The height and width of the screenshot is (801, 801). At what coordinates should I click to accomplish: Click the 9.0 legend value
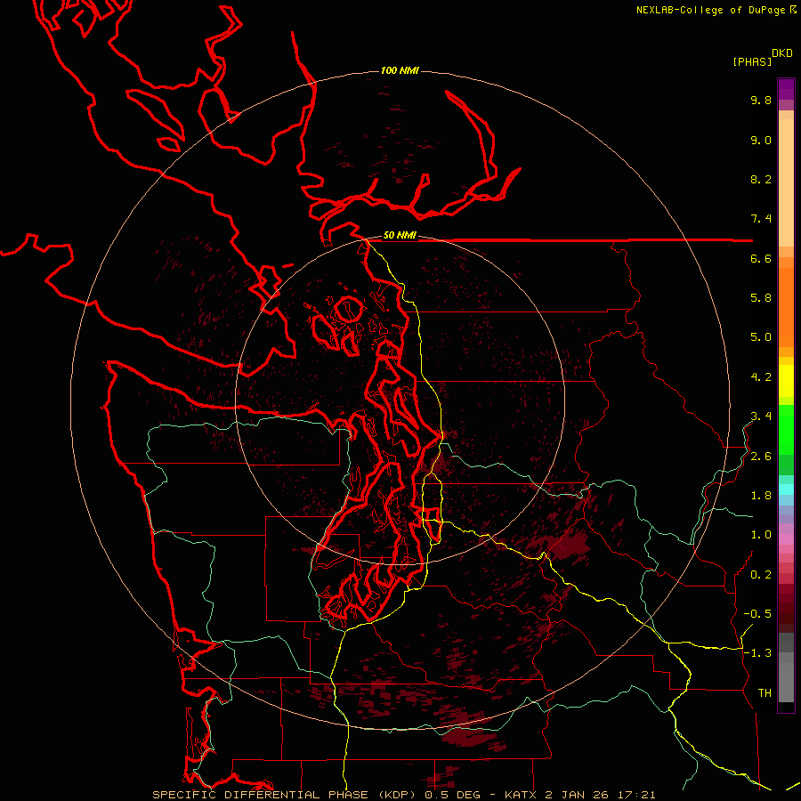[761, 140]
